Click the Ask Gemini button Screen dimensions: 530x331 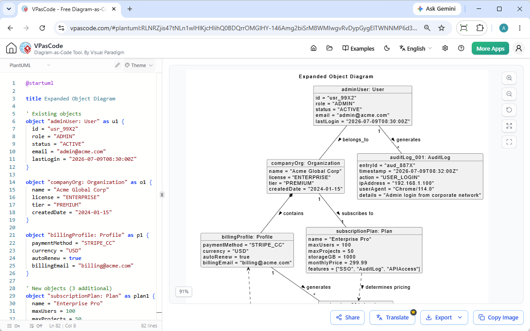coord(436,9)
